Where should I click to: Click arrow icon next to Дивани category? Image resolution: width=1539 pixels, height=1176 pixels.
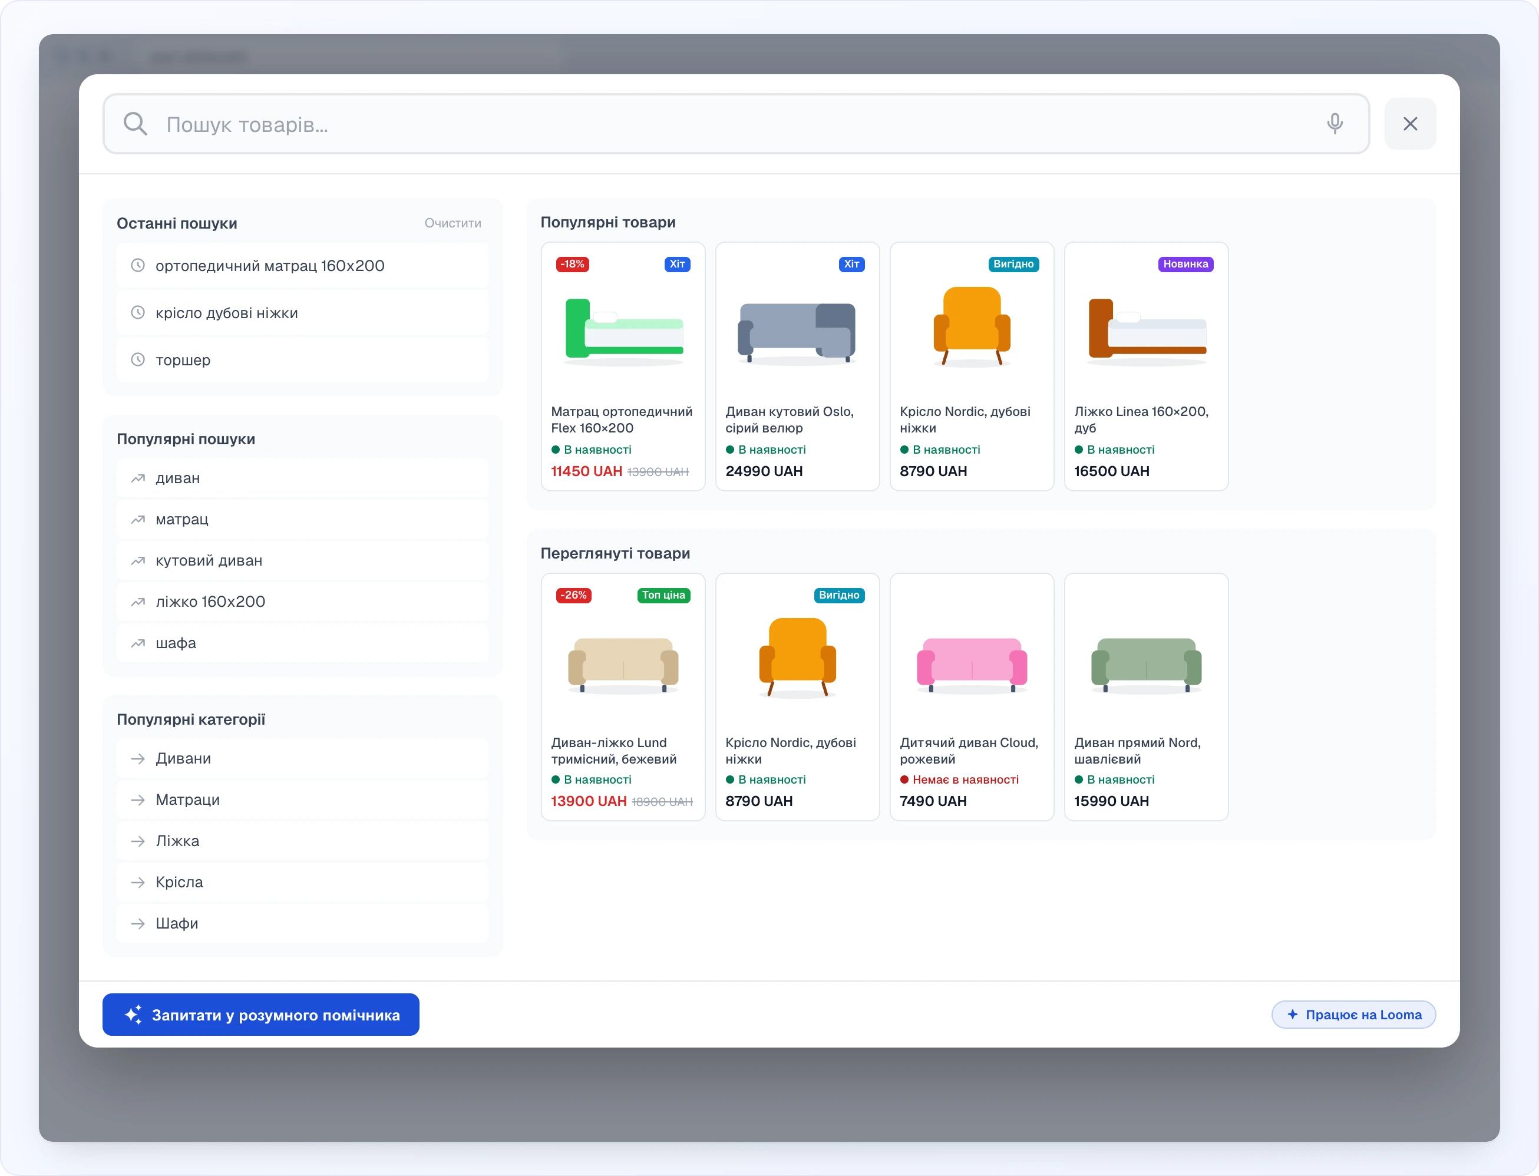(138, 759)
